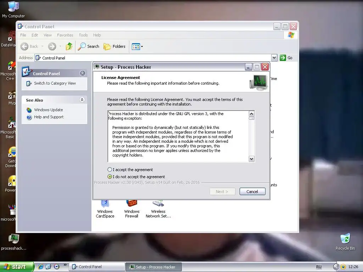Open Forward button history dropdown arrow
The width and height of the screenshot is (363, 272).
pyautogui.click(x=60, y=46)
